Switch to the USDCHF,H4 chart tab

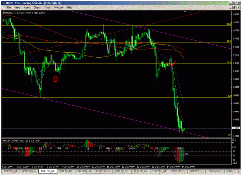pos(29,171)
